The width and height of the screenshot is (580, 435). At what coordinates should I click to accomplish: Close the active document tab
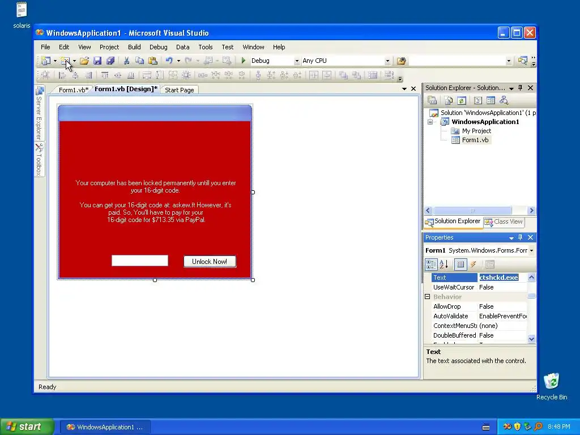413,89
